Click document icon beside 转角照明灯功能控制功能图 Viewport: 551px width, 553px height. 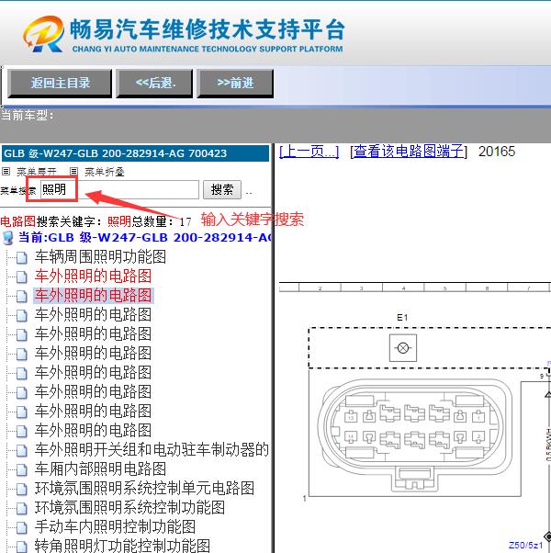[x=22, y=547]
